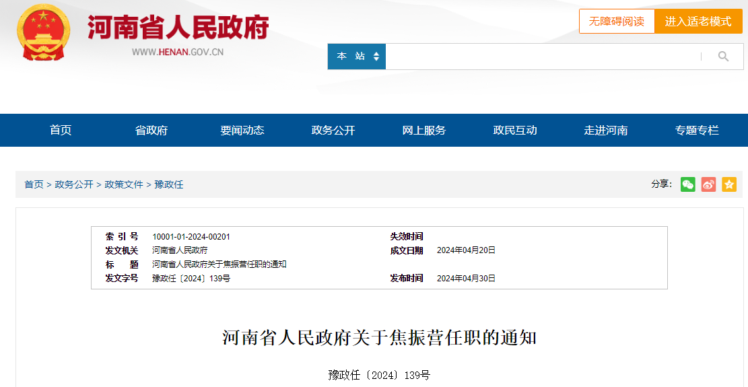Open 政务公开 navigation item
The width and height of the screenshot is (748, 387).
coord(333,130)
